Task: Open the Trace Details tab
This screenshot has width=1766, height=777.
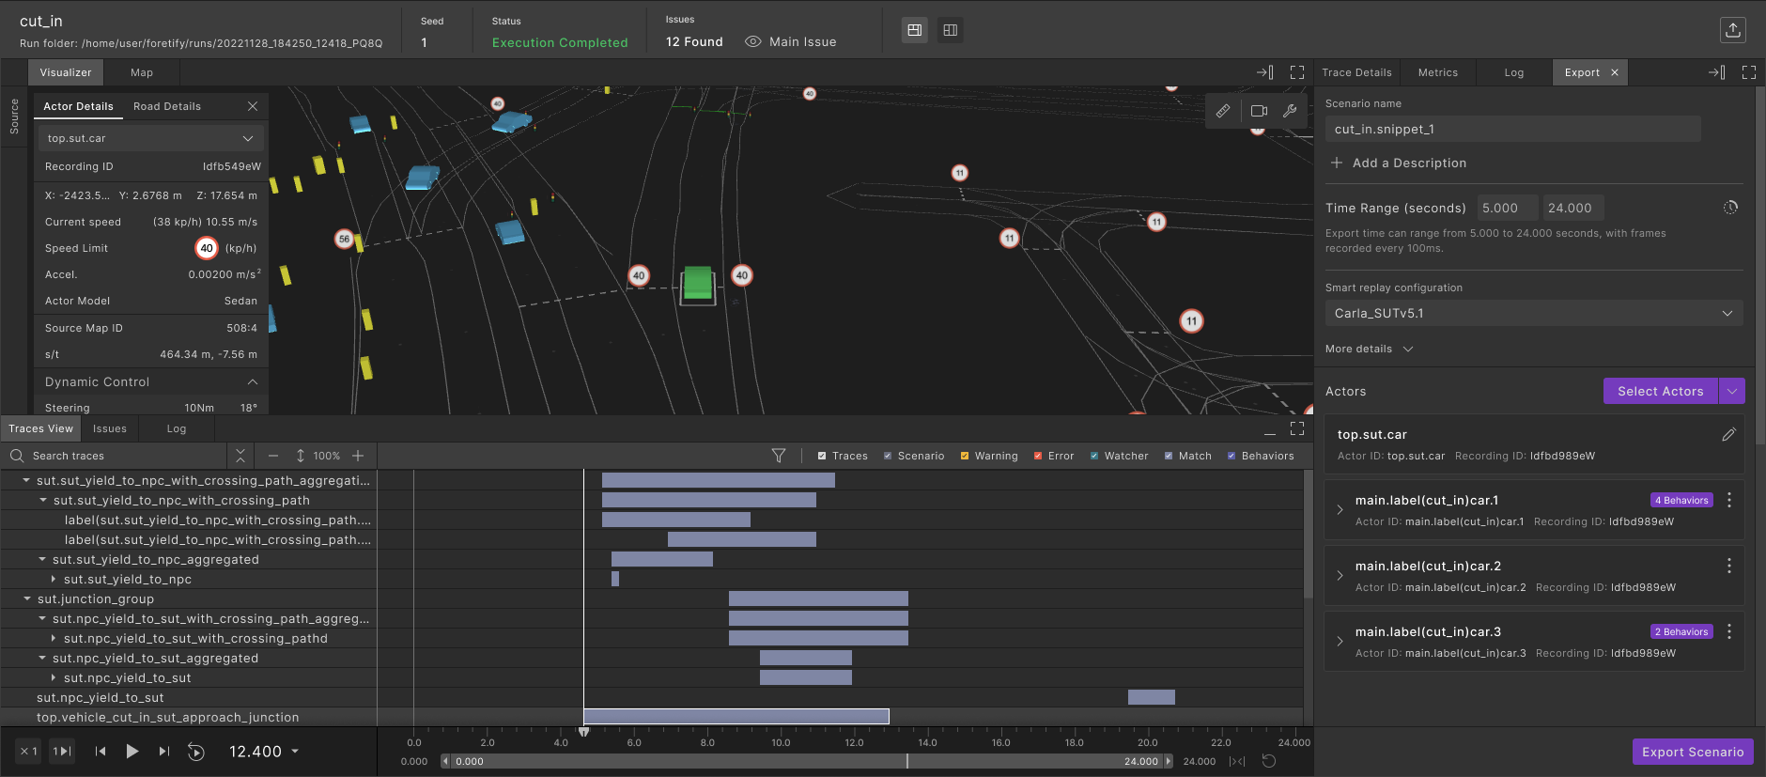Action: pyautogui.click(x=1356, y=72)
